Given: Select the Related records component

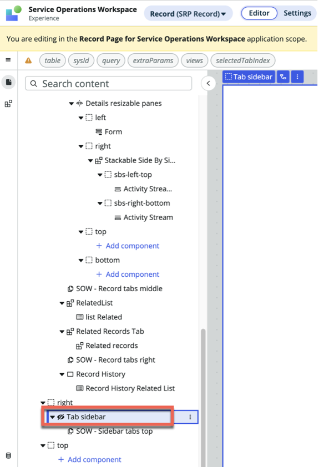Looking at the screenshot, I should coord(112,346).
